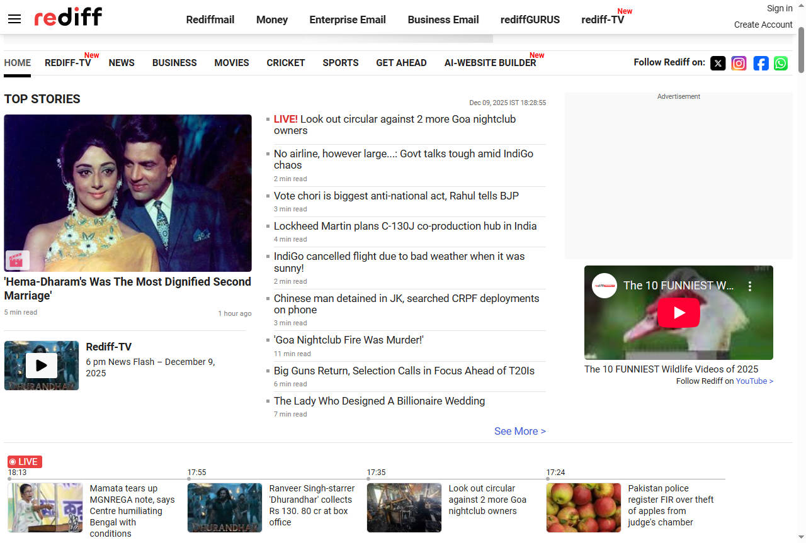The height and width of the screenshot is (543, 806).
Task: Share via the WhatsApp icon
Action: coord(781,63)
